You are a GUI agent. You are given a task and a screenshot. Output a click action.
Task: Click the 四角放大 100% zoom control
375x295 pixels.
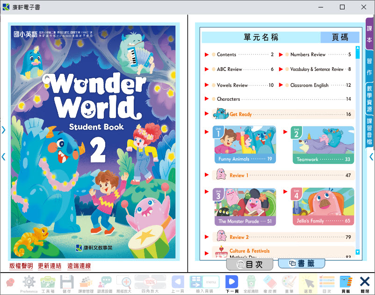(x=150, y=283)
